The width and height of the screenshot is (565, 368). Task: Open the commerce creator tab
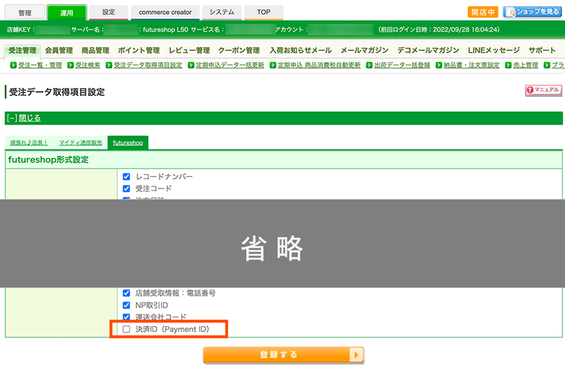pos(165,12)
